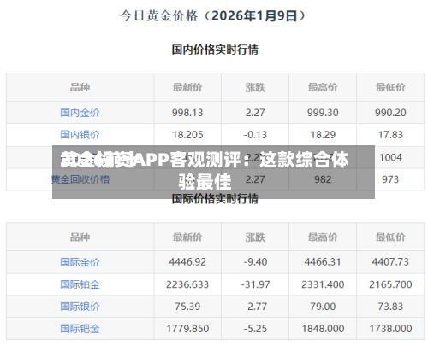Click the 4407.73 lowest price cell

click(x=390, y=262)
